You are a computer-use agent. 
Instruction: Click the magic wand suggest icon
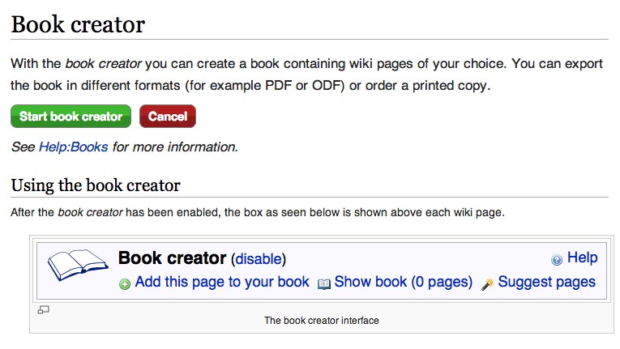[x=488, y=283]
